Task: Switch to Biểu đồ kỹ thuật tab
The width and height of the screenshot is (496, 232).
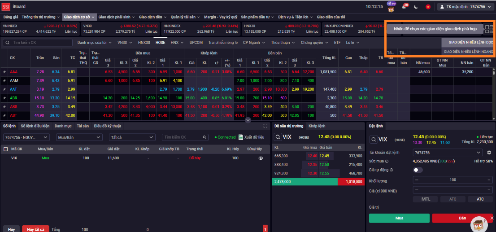Action: point(108,126)
